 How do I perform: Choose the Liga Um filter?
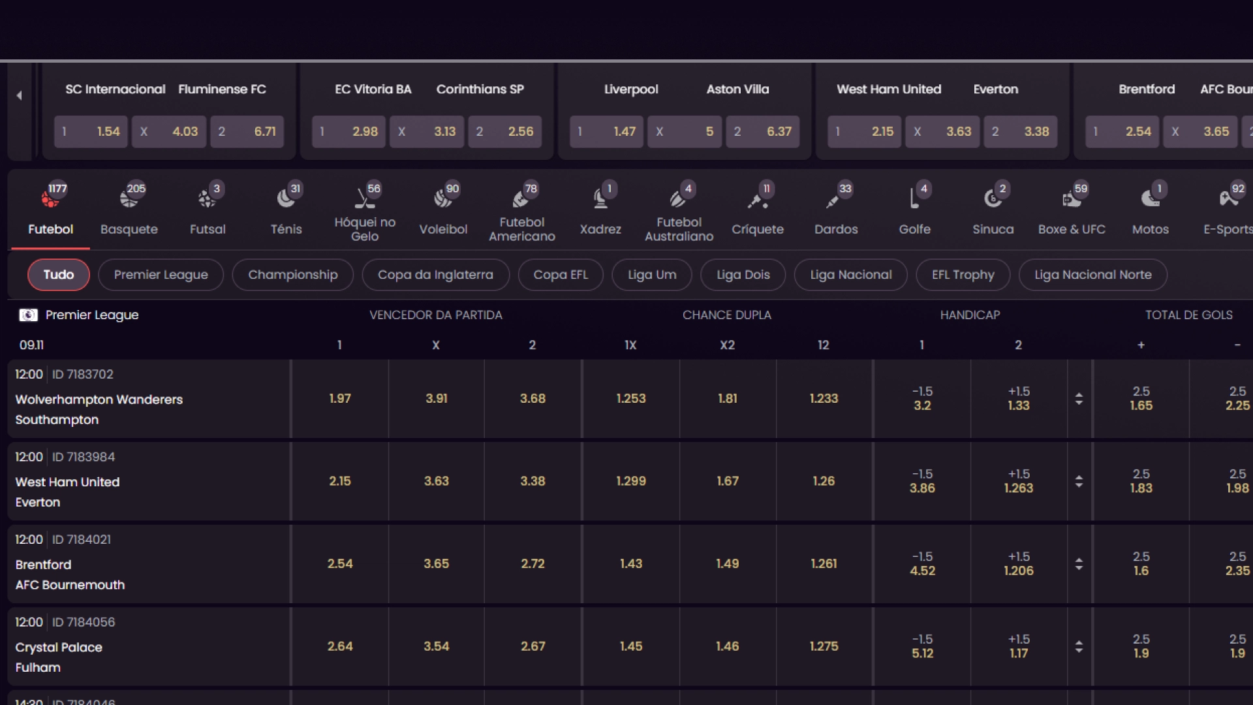[652, 275]
